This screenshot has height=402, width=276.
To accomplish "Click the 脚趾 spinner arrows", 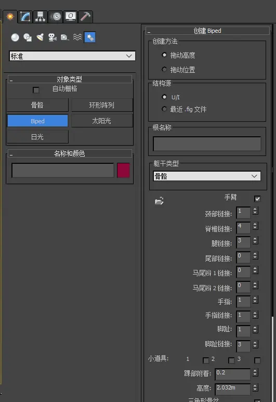I will tap(255, 329).
